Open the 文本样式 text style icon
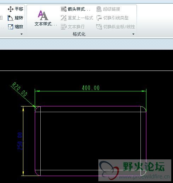 point(43,16)
